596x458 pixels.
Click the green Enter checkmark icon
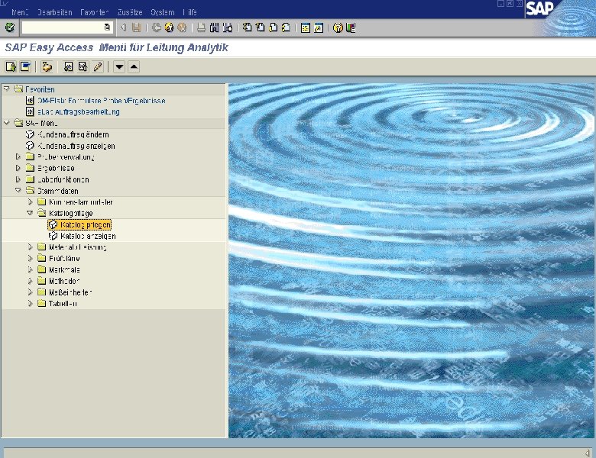pyautogui.click(x=9, y=27)
